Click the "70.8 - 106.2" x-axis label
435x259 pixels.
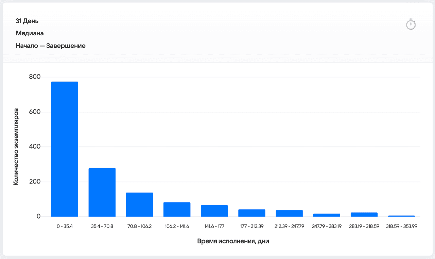(139, 226)
